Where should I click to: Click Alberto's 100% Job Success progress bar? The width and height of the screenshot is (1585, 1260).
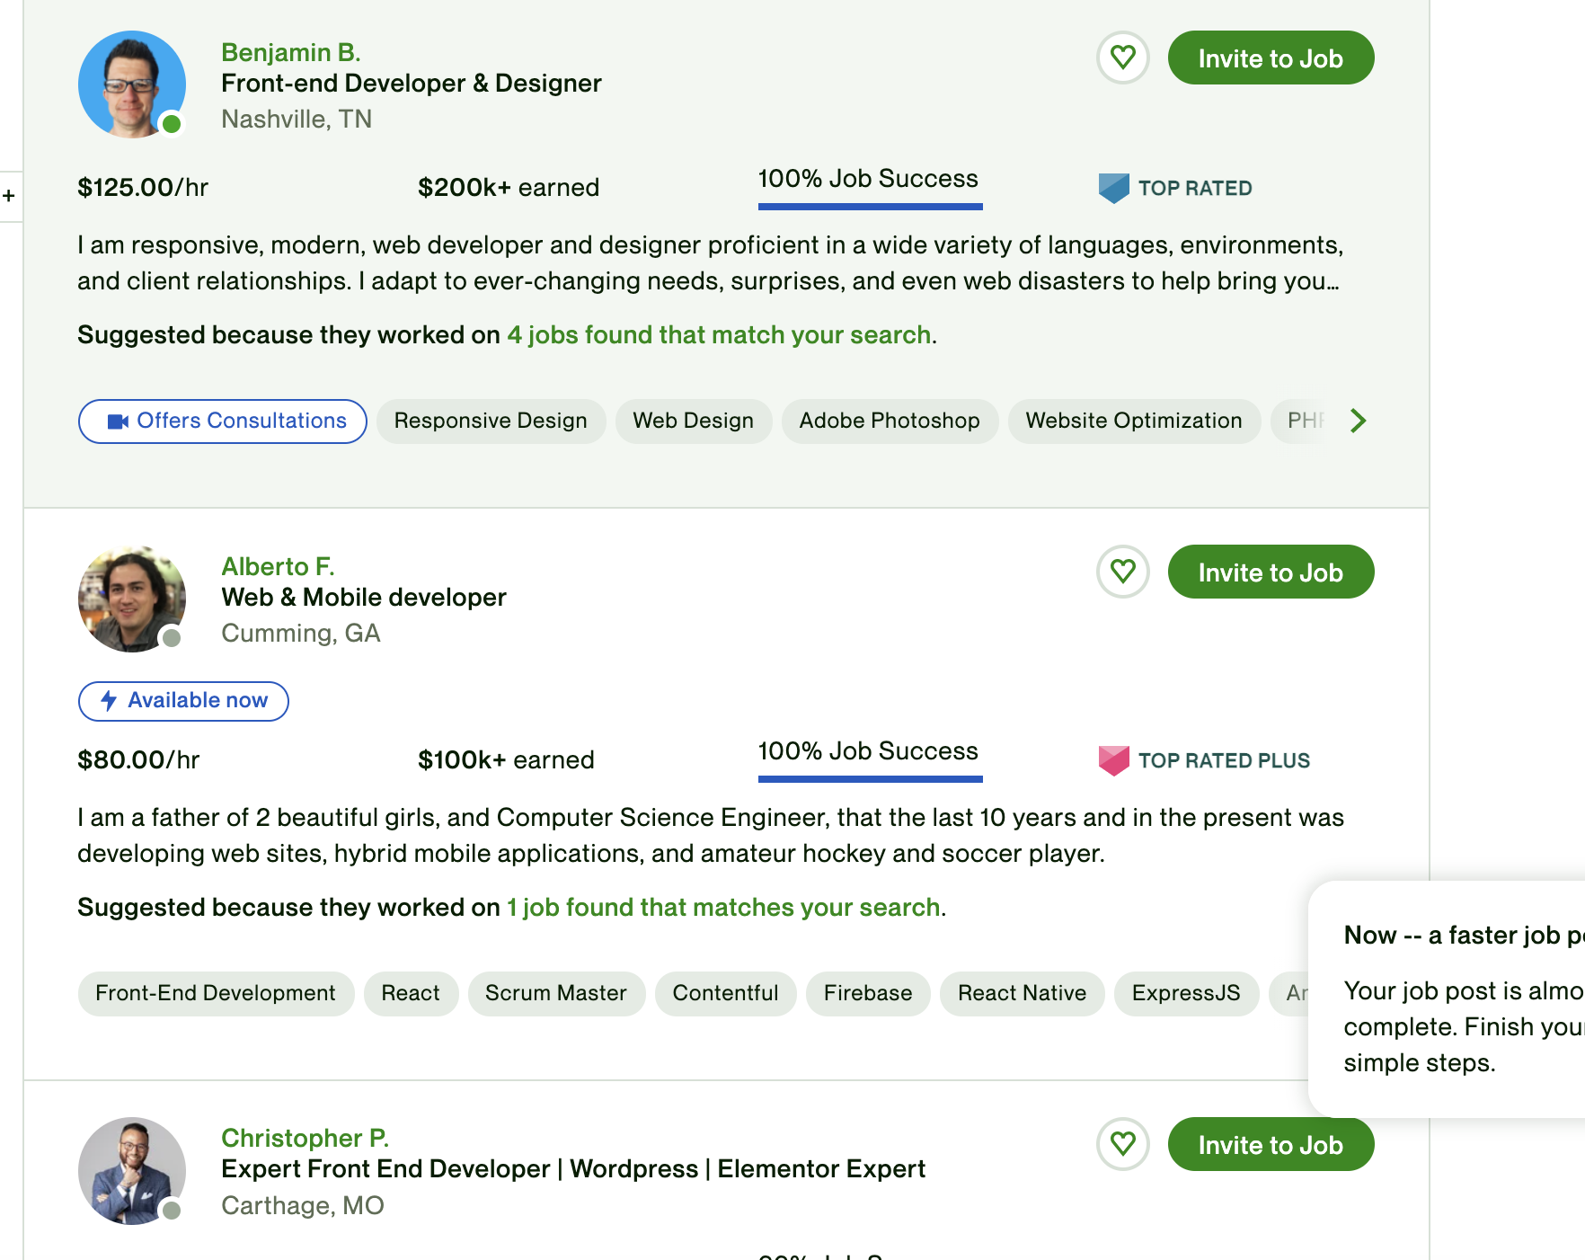870,779
